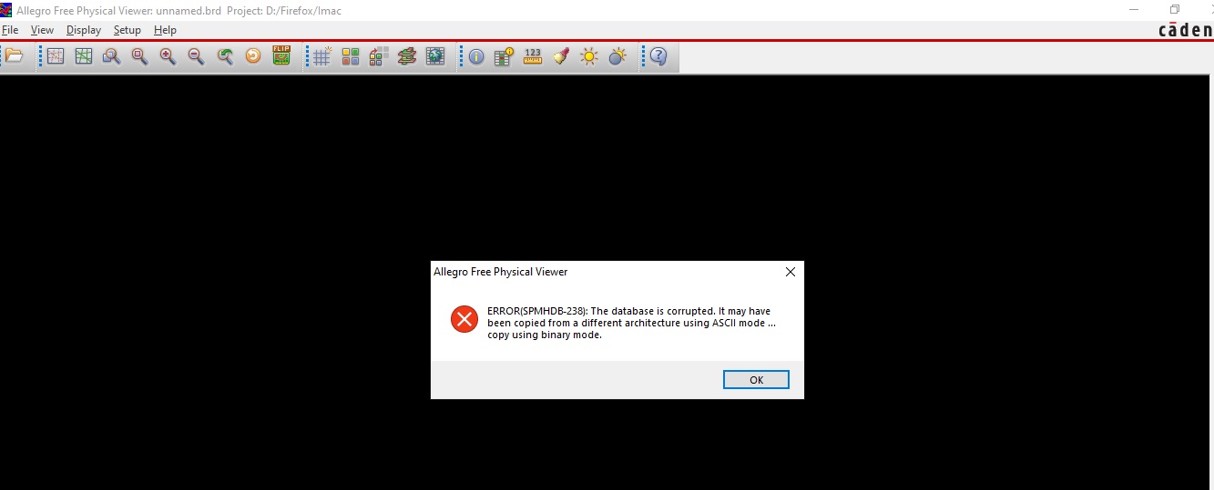Open the Help question mark icon

(658, 56)
